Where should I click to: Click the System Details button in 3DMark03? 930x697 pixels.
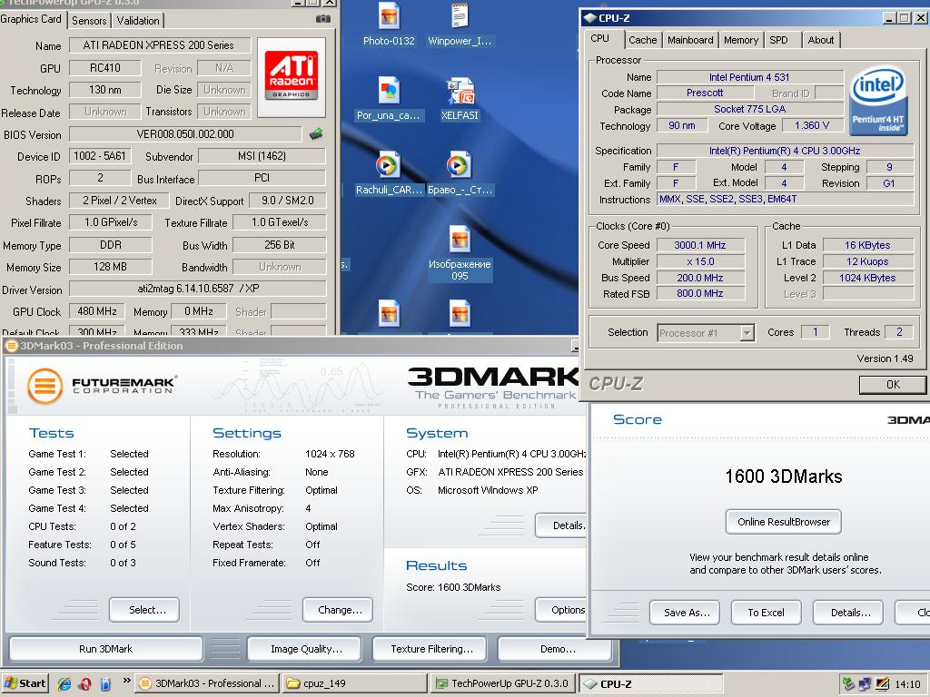tap(561, 525)
